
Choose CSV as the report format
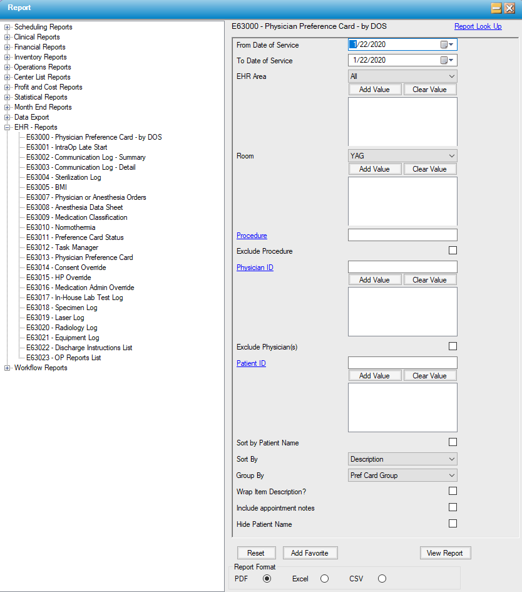pyautogui.click(x=382, y=579)
